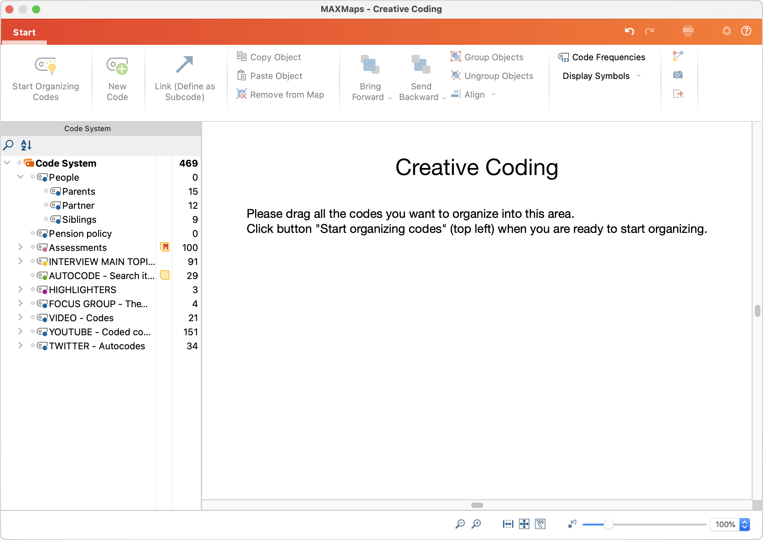Toggle activation dot of People code
The image size is (763, 540).
coord(33,177)
